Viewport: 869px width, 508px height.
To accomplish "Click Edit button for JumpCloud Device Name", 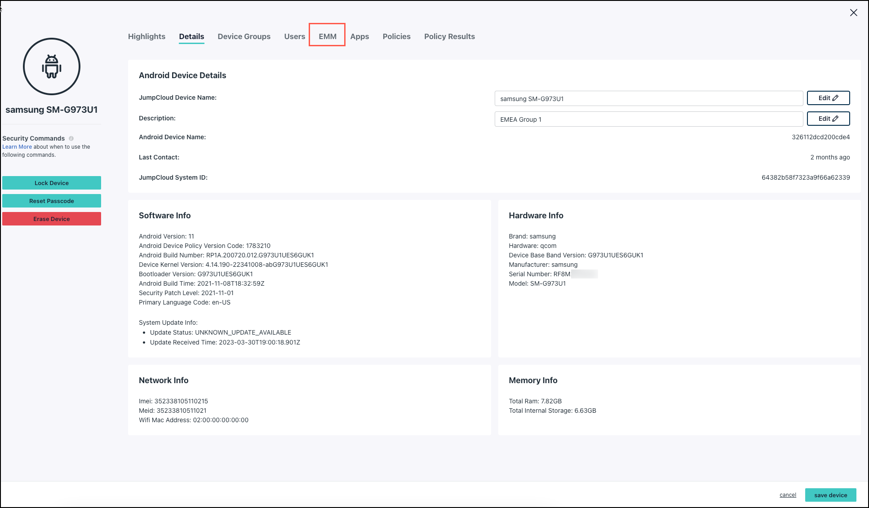I will point(828,98).
